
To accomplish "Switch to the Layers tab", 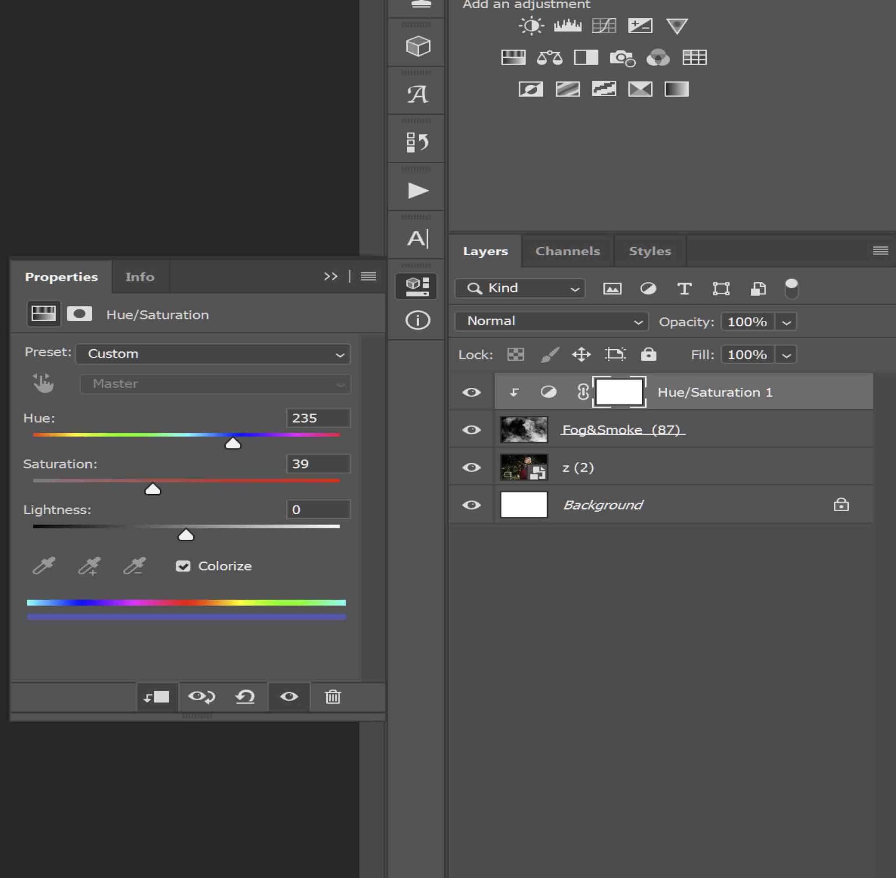I will tap(485, 251).
